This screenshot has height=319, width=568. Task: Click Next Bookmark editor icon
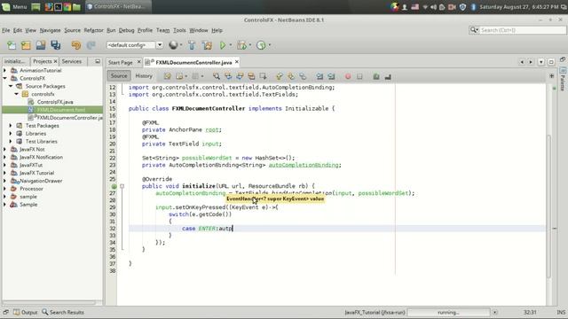291,76
